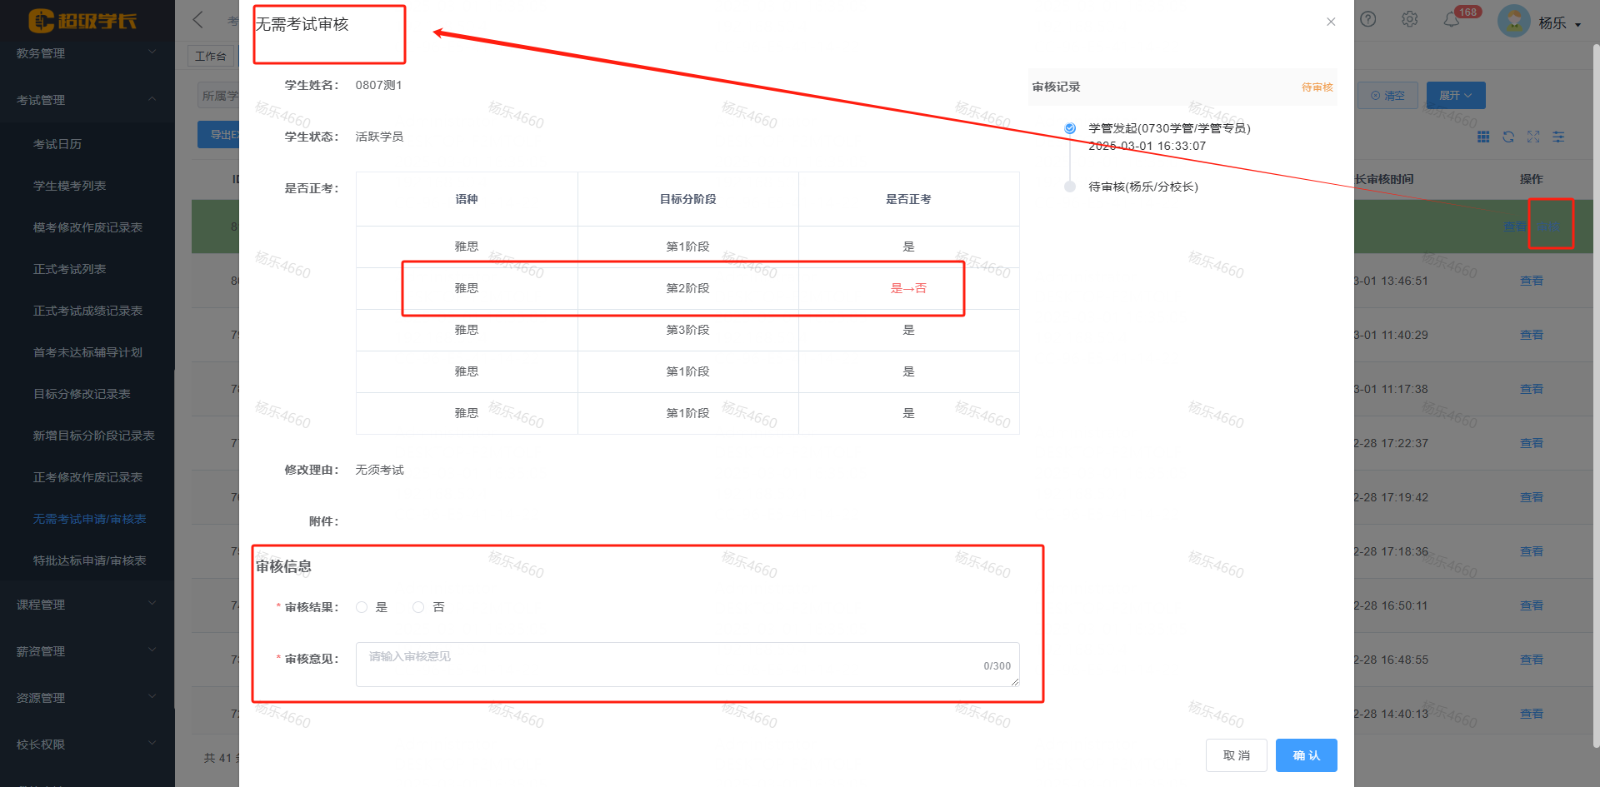The width and height of the screenshot is (1600, 787).
Task: Click the 取消 button
Action: 1236,755
